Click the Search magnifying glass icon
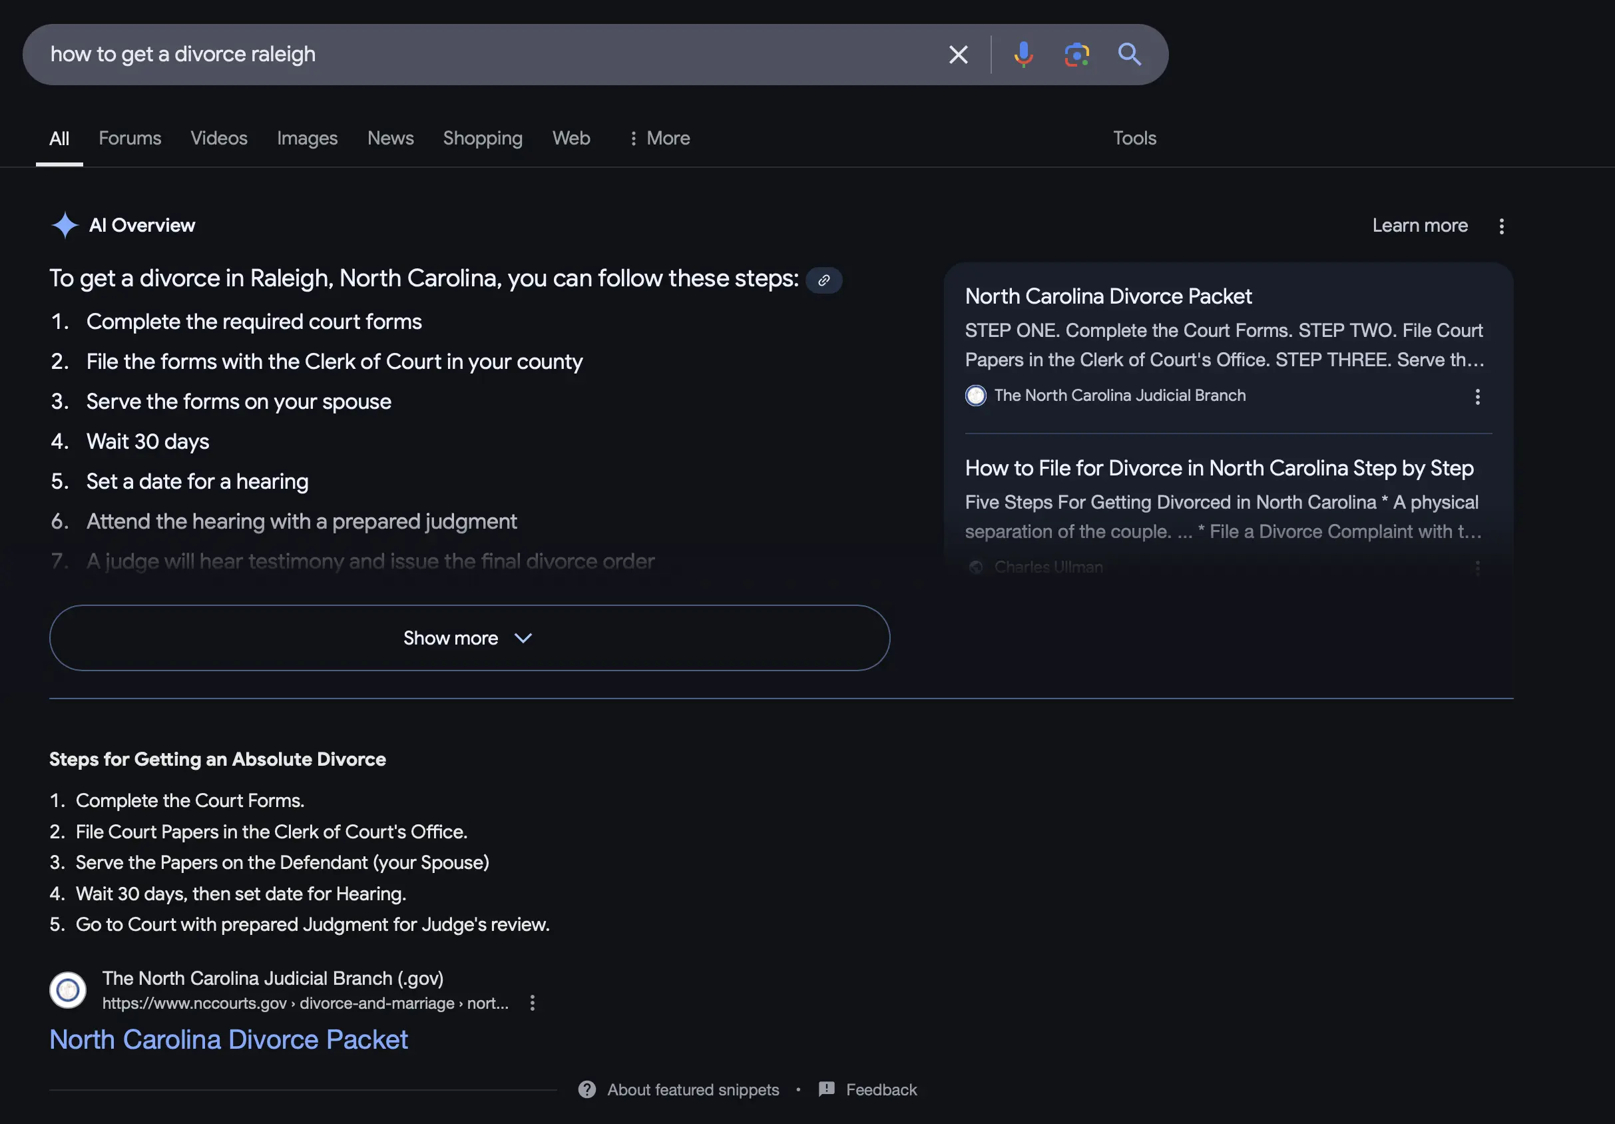The width and height of the screenshot is (1615, 1124). (x=1129, y=54)
